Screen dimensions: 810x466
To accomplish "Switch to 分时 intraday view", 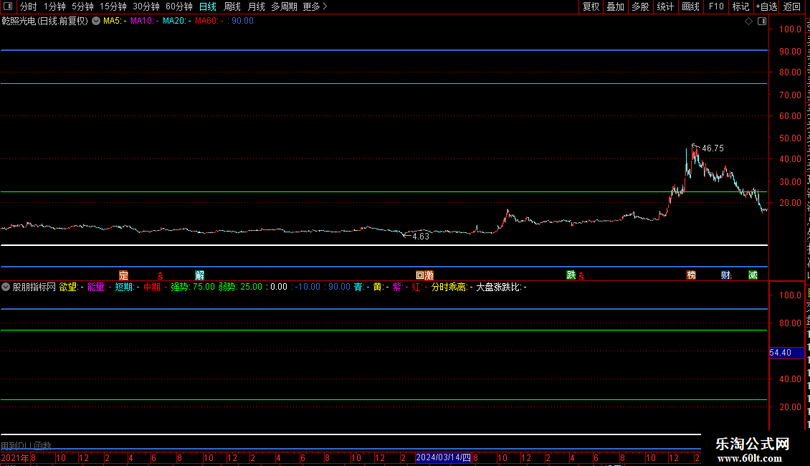I will (29, 6).
